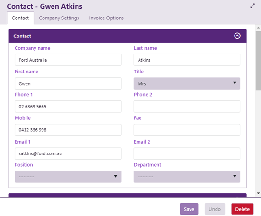Expand the dialog using the diagonal arrows icon
The image size is (261, 216).
click(x=252, y=6)
